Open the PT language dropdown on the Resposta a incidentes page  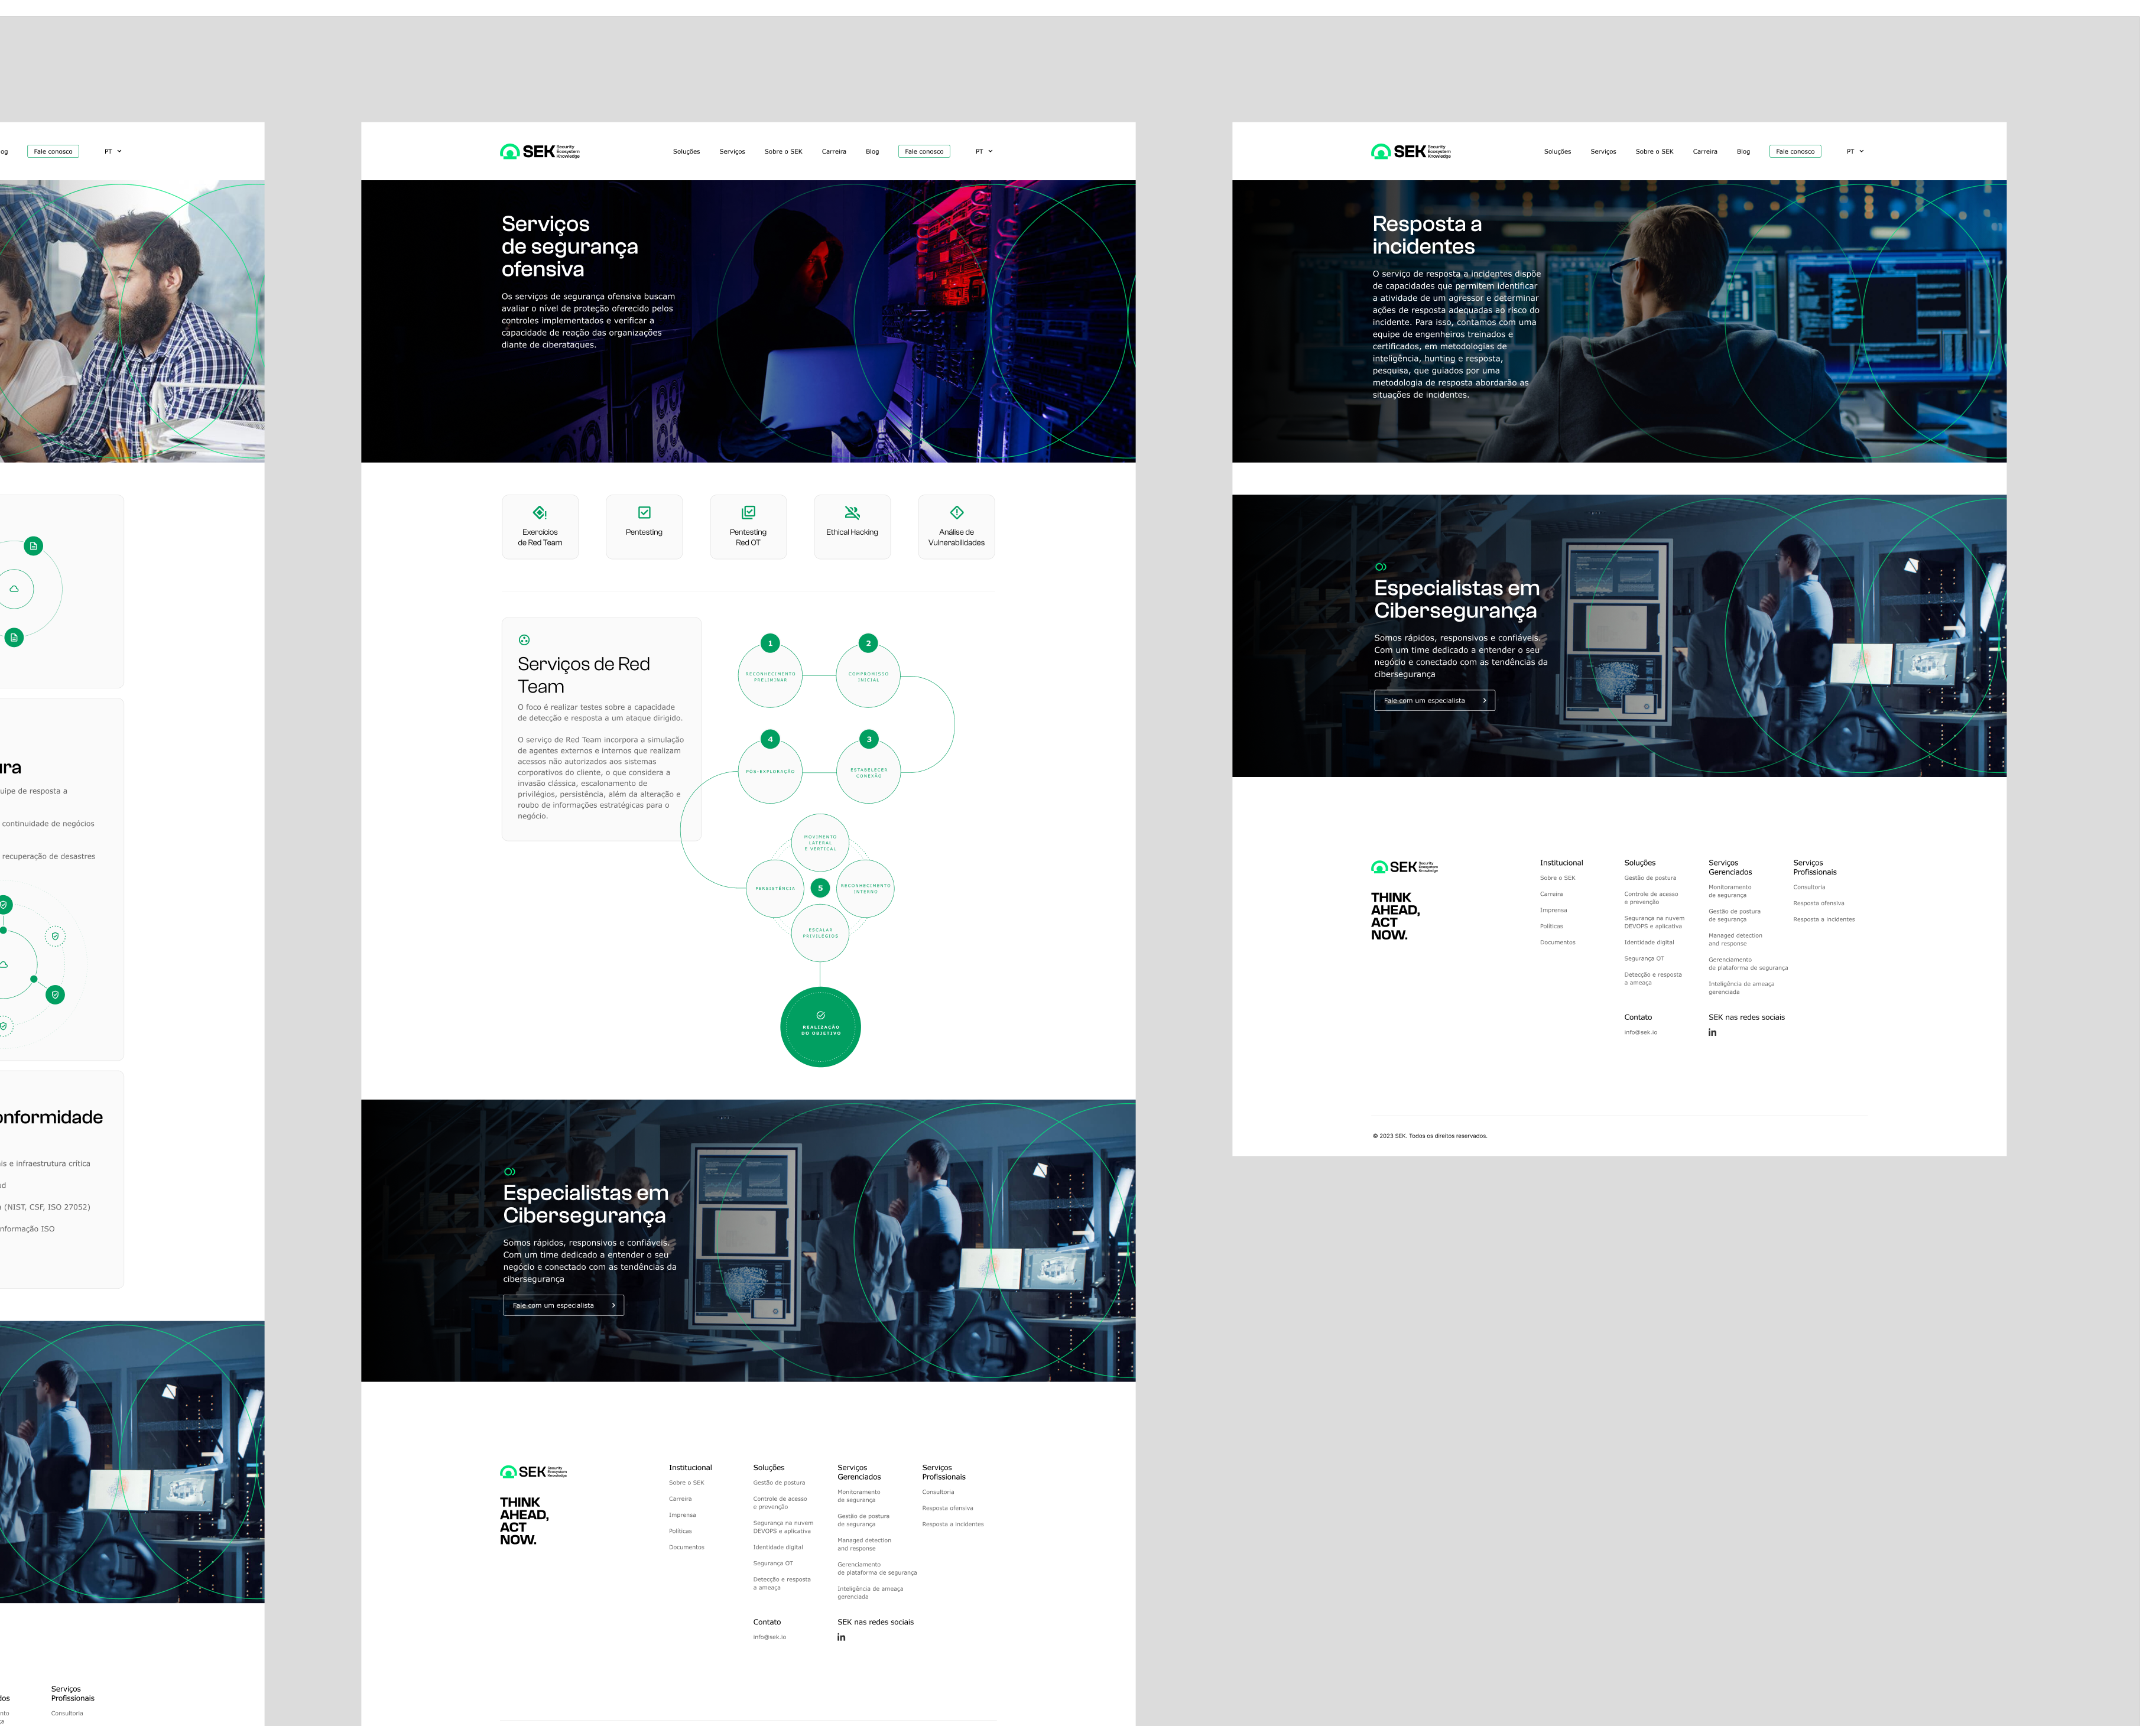(1855, 152)
